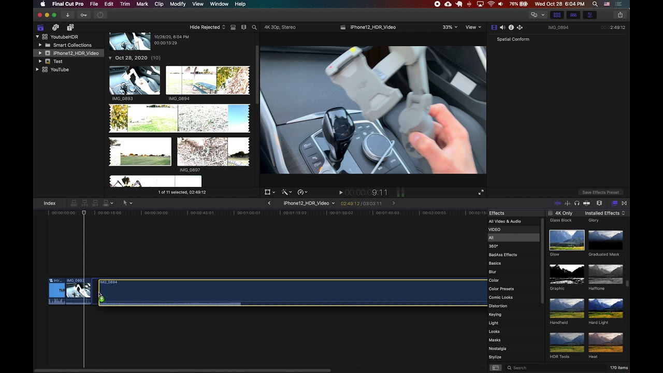Open Spotlight search in menu bar
Viewport: 663px width, 373px height.
595,4
